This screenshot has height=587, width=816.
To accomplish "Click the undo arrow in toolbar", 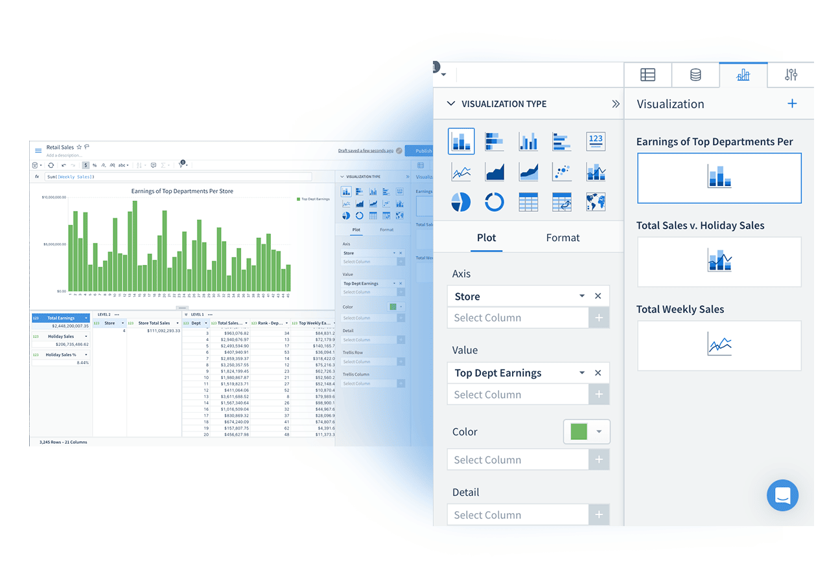I will pos(64,165).
